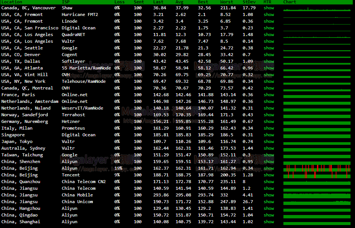Select the ISP cell 55 Marietta/RamNode
The image size is (355, 228).
(86, 68)
